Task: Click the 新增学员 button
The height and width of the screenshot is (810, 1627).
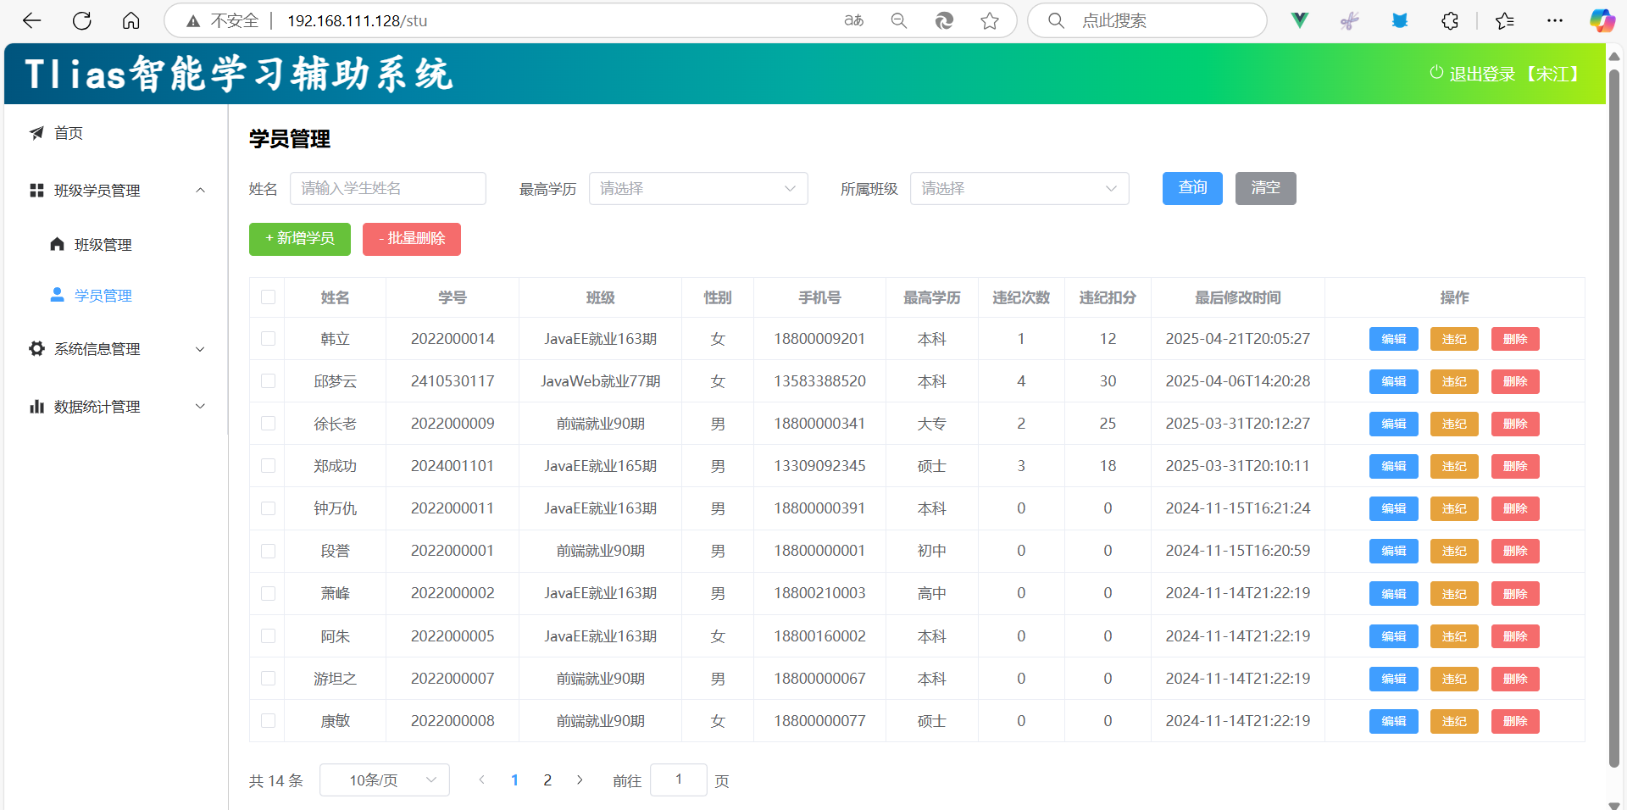Action: (x=300, y=239)
